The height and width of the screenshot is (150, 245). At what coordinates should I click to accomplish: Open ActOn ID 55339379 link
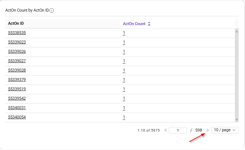point(17,80)
